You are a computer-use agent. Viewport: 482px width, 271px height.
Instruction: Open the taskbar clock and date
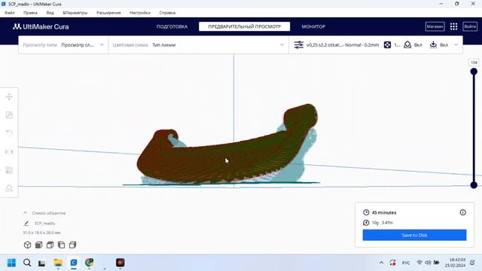455,263
